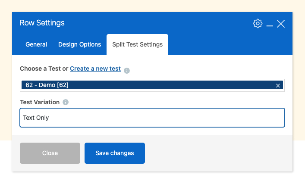The image size is (305, 184).
Task: Click the Row Settings title text
Action: pyautogui.click(x=42, y=23)
